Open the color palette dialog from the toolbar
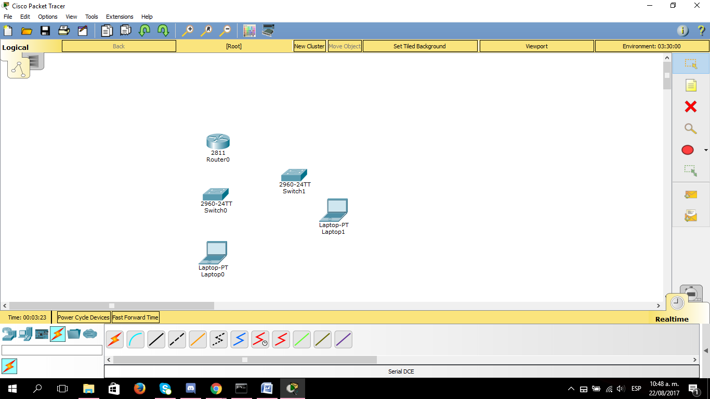 click(249, 31)
